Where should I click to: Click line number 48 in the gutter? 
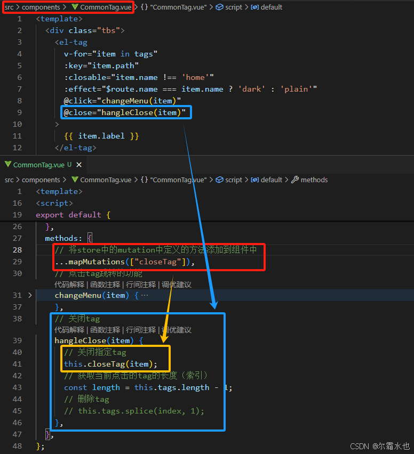click(x=17, y=446)
